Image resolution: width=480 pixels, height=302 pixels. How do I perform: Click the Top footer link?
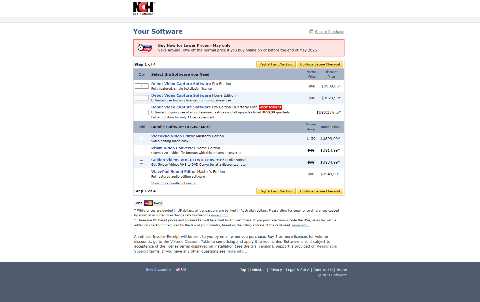pyautogui.click(x=243, y=270)
